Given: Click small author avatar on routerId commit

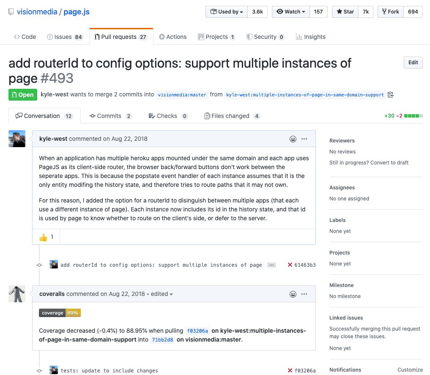Looking at the screenshot, I should click(53, 265).
